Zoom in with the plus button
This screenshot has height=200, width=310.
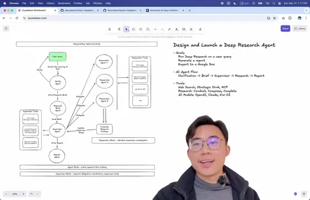23,194
